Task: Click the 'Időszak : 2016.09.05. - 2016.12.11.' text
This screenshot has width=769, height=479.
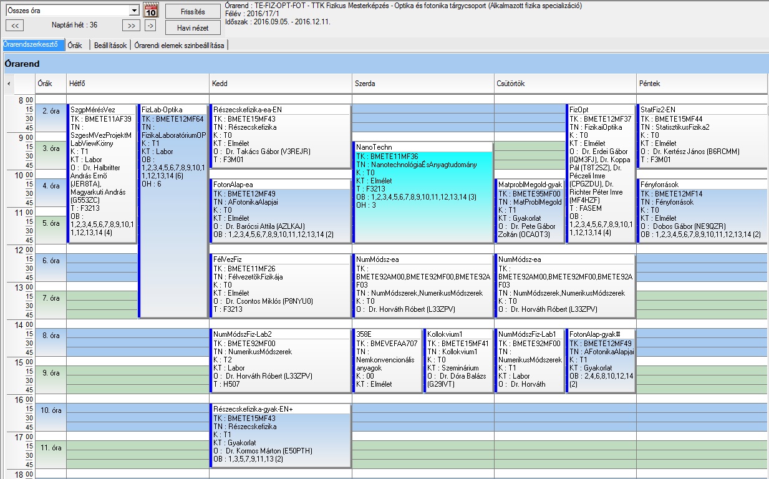Action: [278, 21]
